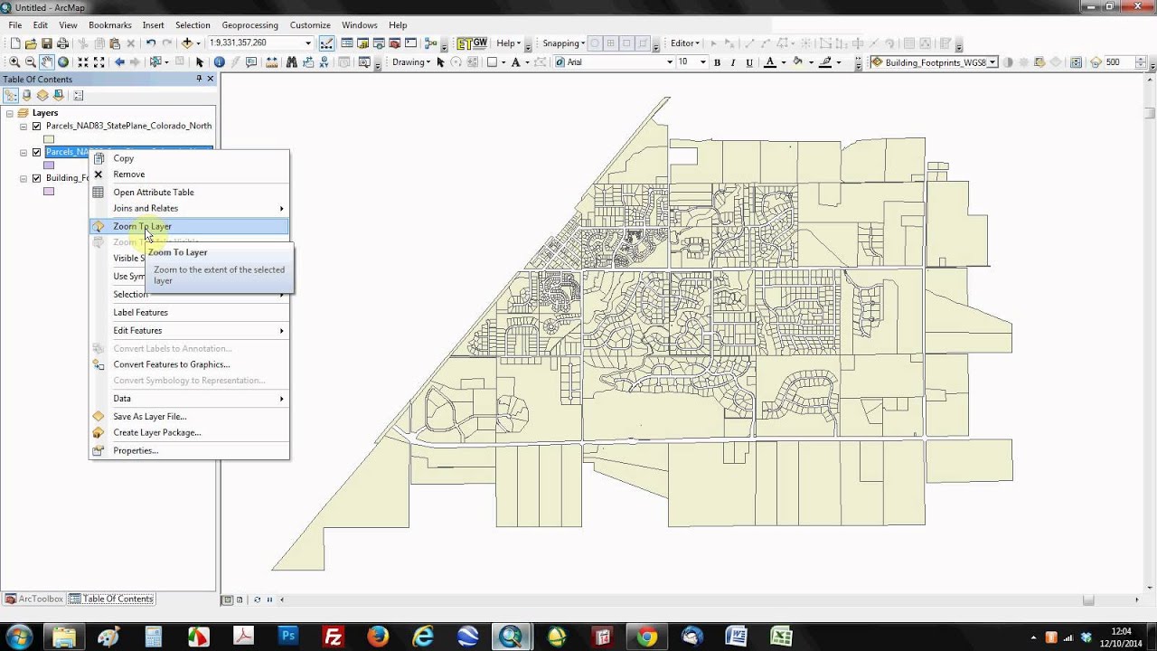Screen dimensions: 1157x651
Task: Switch to Table Of Contents tab
Action: [112, 599]
